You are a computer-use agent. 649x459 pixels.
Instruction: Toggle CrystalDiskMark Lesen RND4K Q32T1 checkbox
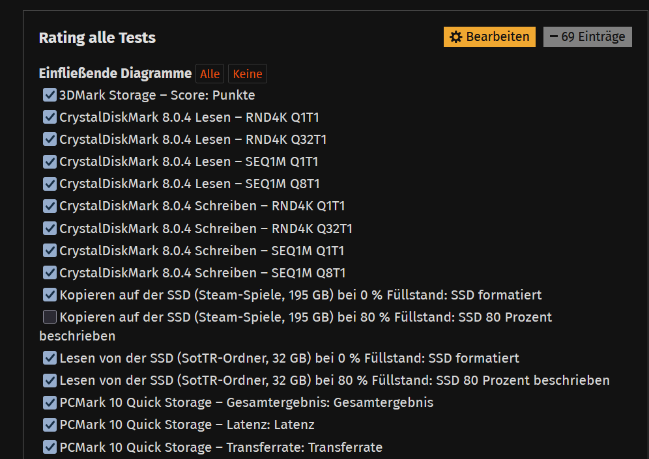[x=50, y=139]
